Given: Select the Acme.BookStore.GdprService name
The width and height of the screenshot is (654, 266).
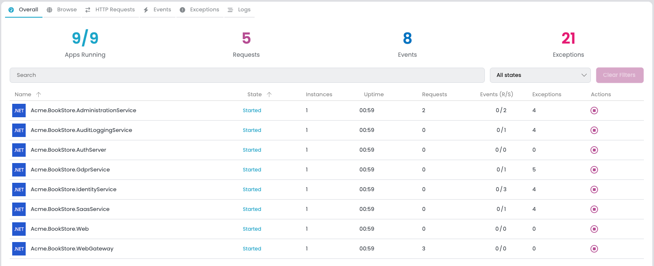Looking at the screenshot, I should [70, 170].
